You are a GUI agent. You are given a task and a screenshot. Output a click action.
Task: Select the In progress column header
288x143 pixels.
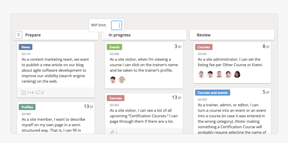coord(120,35)
